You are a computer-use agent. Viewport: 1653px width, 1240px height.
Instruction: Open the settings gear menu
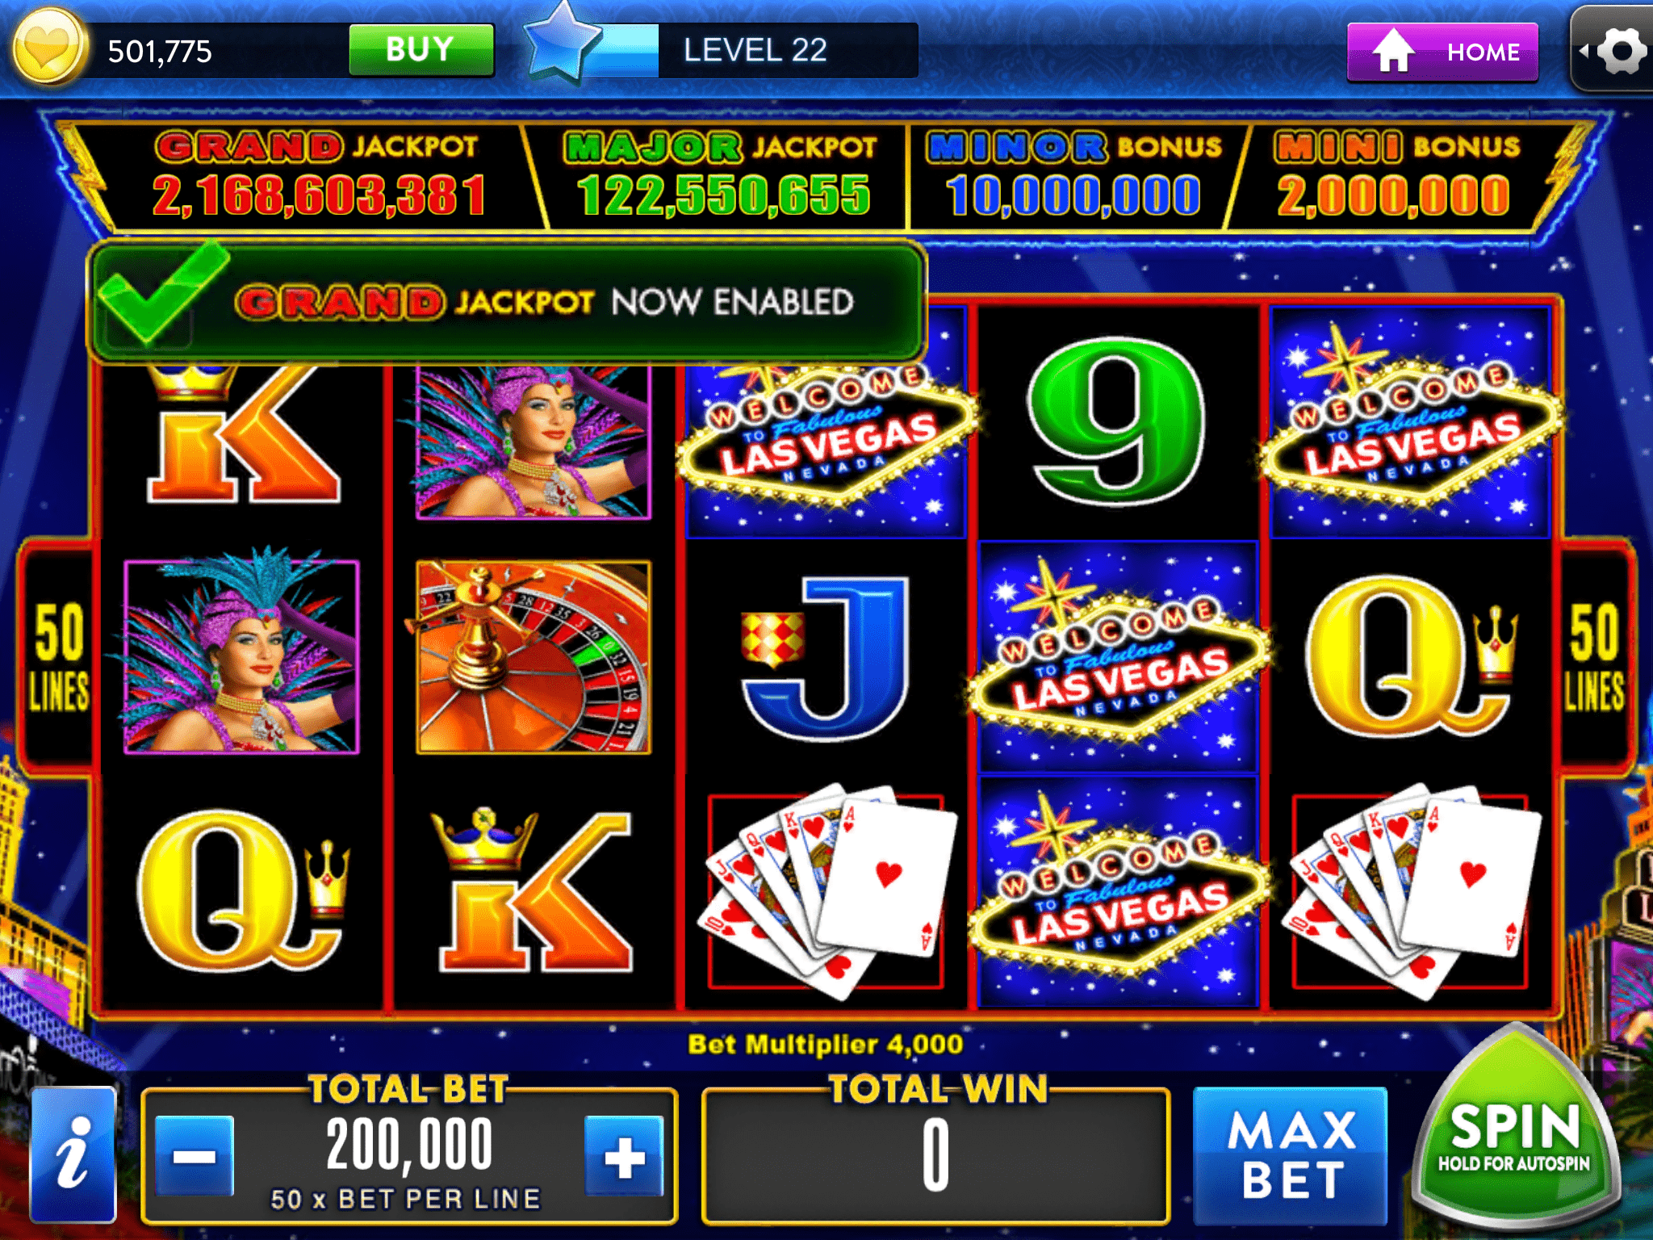1623,52
